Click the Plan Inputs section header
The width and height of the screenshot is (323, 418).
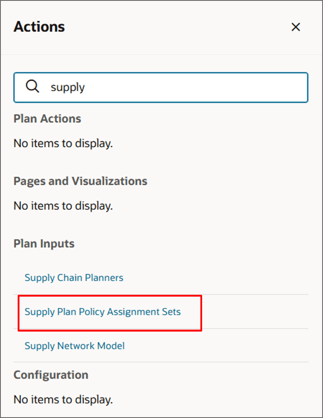pos(44,244)
